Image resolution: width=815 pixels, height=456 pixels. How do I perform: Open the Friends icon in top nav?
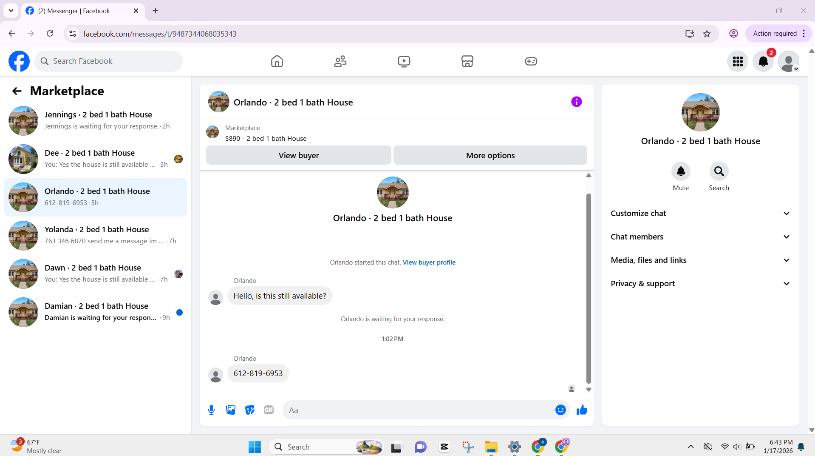click(340, 61)
